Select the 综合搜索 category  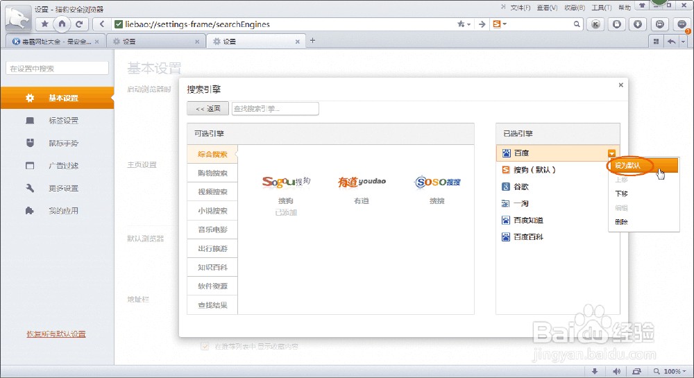(212, 154)
